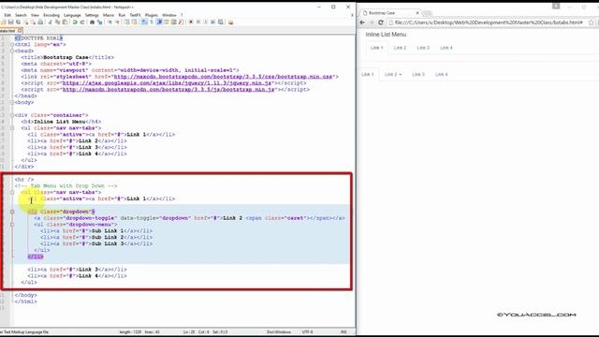The width and height of the screenshot is (599, 337).
Task: Click the Print toolbar icon
Action: point(40,22)
